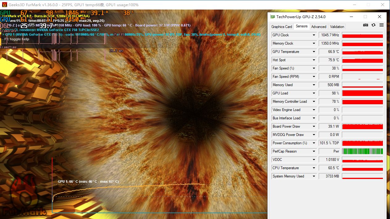The image size is (390, 219).
Task: Click the refresh icon in GPU-Z
Action: 373,25
